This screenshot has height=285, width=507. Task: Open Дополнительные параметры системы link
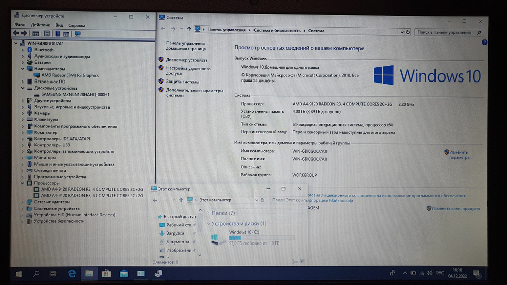click(x=194, y=93)
